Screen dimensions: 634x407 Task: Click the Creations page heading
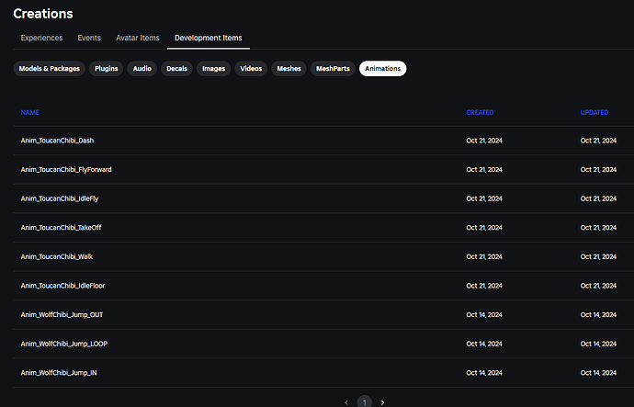43,14
